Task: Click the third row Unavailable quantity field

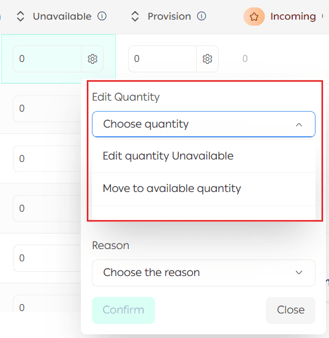Action: pyautogui.click(x=47, y=159)
